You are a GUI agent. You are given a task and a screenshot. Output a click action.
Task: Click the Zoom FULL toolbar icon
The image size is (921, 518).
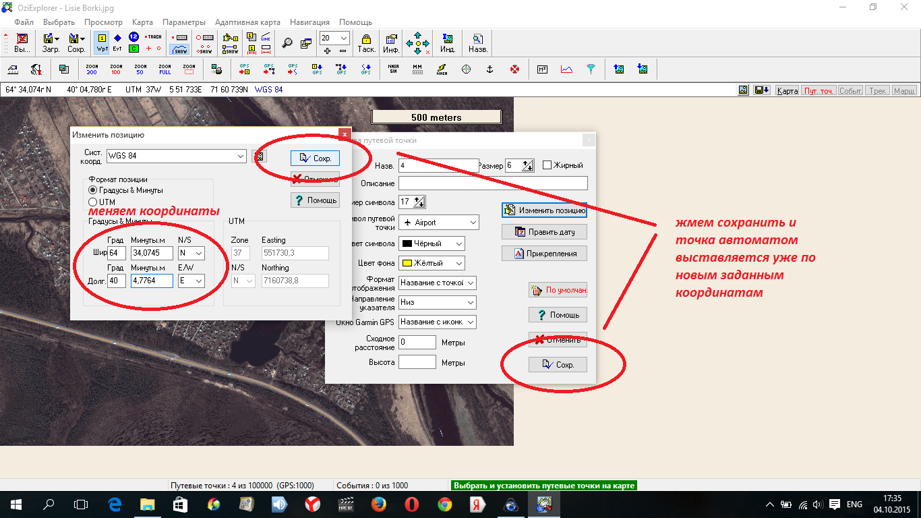pos(165,69)
